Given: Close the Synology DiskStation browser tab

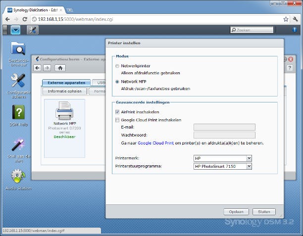Looking at the screenshot, I should pyautogui.click(x=61, y=10).
